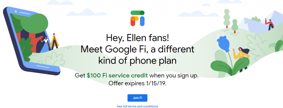283x108 pixels.
Task: Click the Join Fi button
Action: (137, 98)
